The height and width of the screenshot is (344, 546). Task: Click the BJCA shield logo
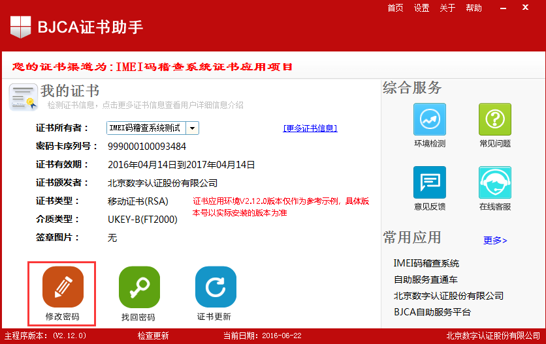(x=20, y=27)
